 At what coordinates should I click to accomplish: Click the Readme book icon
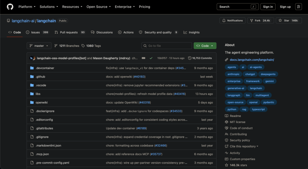point(226,116)
